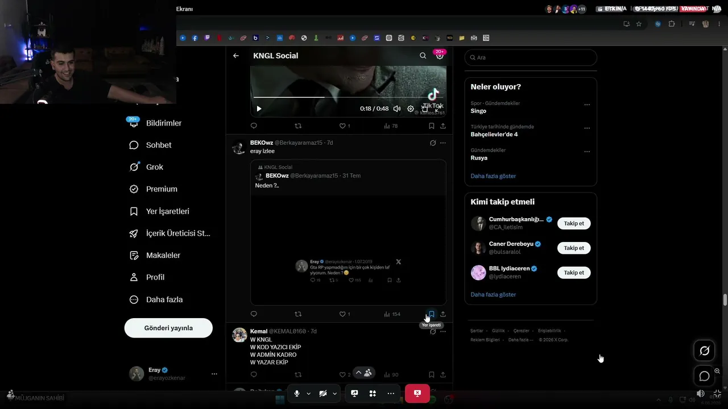This screenshot has width=728, height=409.
Task: Open more options on Kemal's post
Action: [x=443, y=331]
